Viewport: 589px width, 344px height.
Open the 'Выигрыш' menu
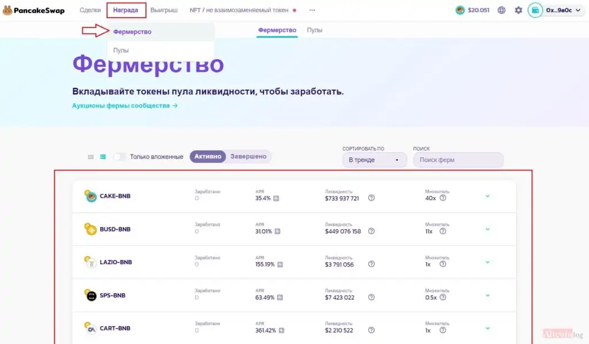pos(164,10)
